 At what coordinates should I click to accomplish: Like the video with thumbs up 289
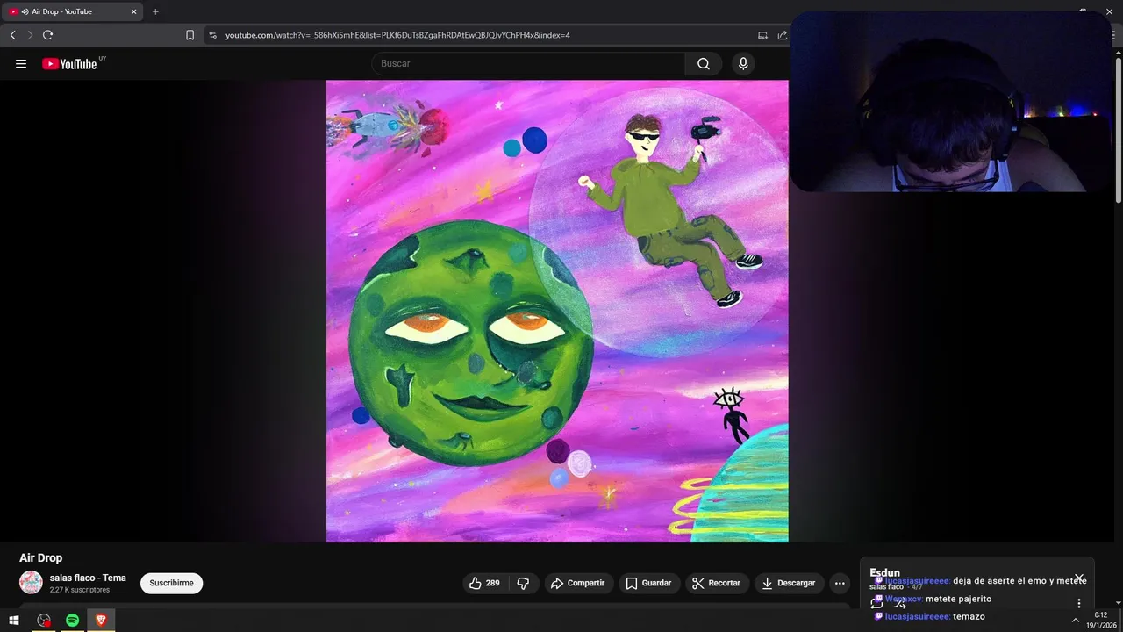[x=484, y=583]
